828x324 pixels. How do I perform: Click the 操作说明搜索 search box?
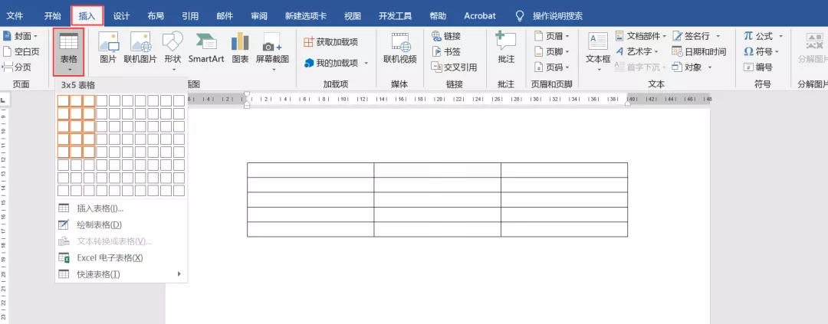pos(557,16)
